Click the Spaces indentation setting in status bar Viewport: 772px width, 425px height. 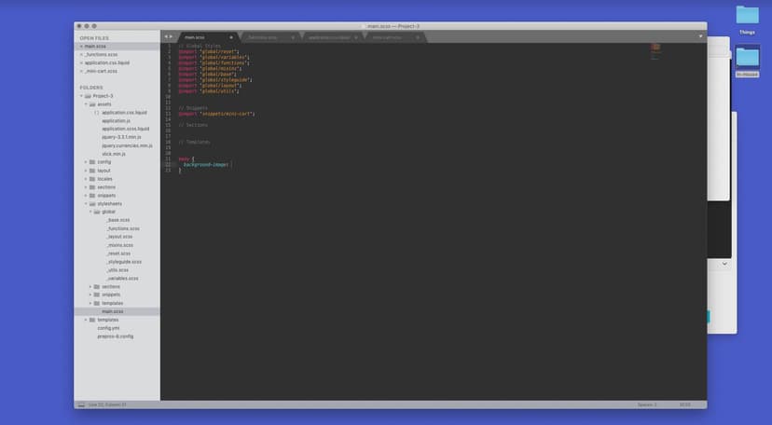(647, 404)
